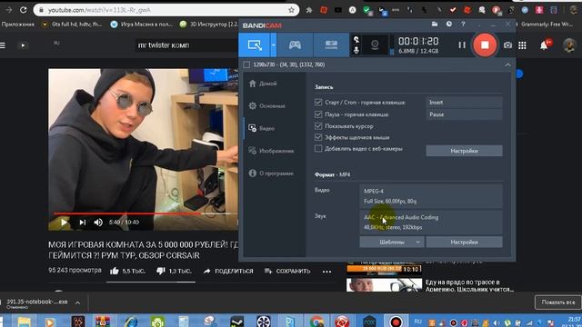Toggle Старт / Стоп hotkey checkbox
The width and height of the screenshot is (582, 327).
click(x=318, y=103)
